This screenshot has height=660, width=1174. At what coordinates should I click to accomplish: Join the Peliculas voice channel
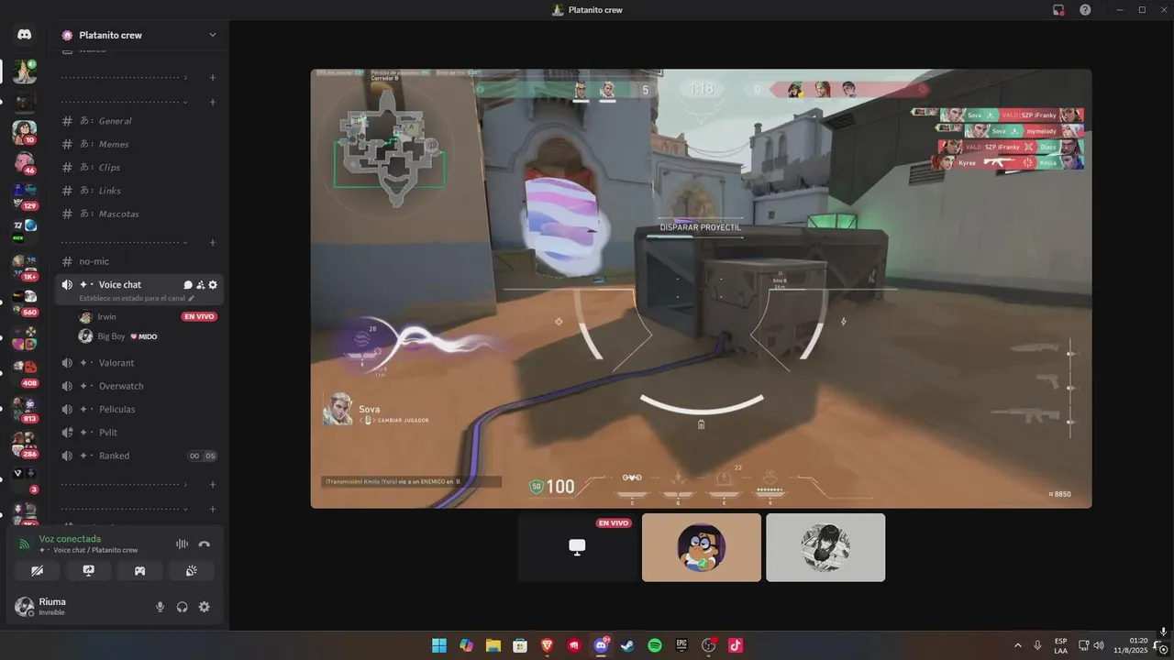[139, 409]
